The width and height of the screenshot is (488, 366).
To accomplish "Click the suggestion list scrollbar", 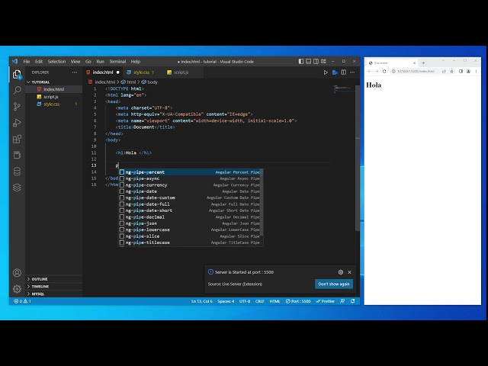I will coord(262,202).
